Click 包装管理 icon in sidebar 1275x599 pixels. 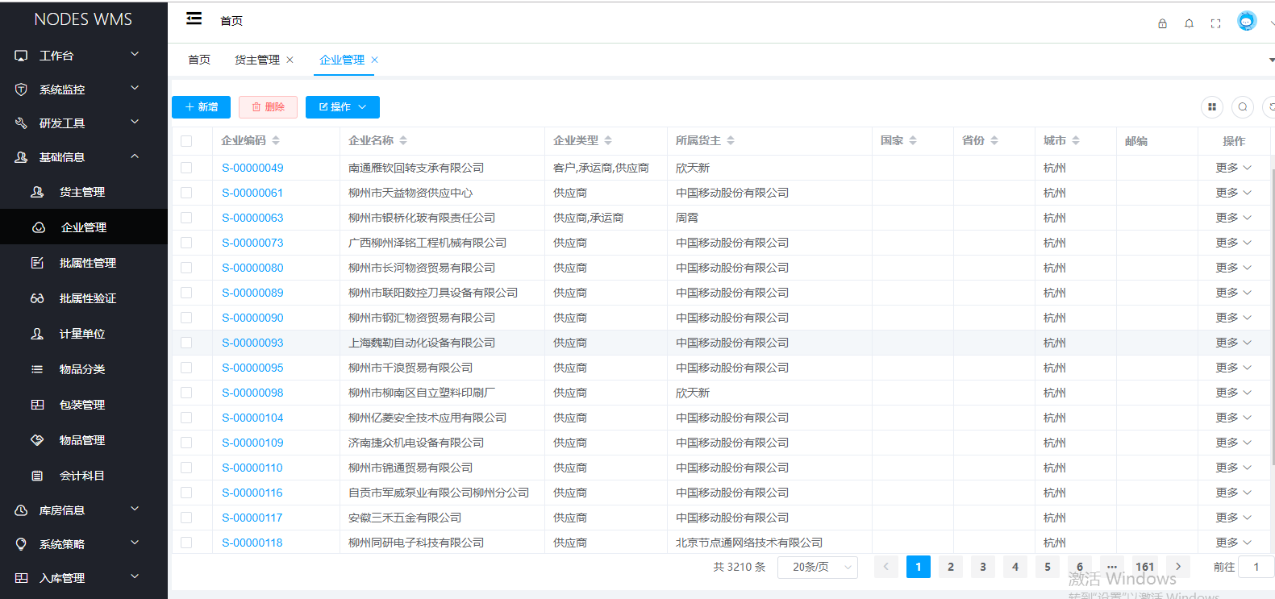tap(37, 405)
